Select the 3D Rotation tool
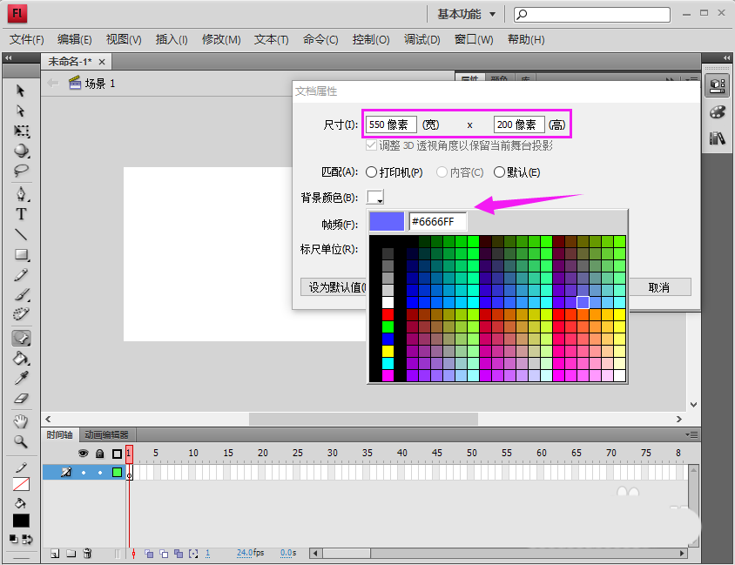 pos(22,151)
